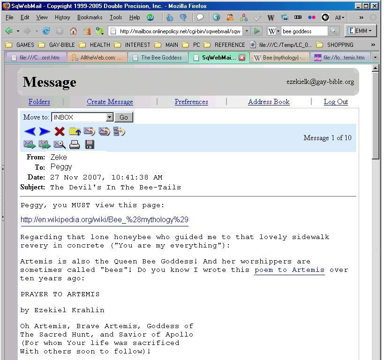Click the scrollbar up arrow

tap(376, 68)
